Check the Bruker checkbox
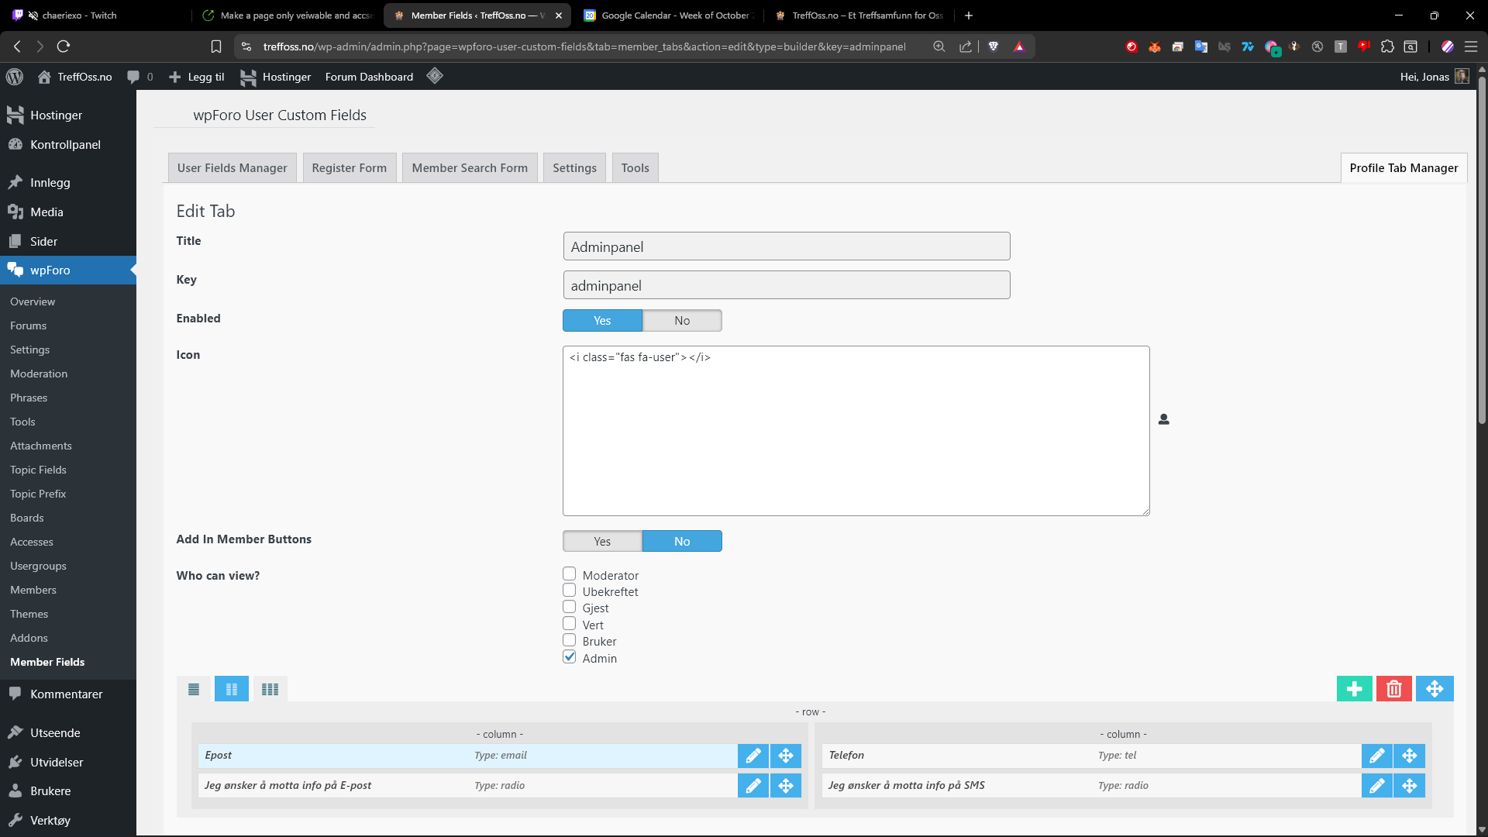This screenshot has height=837, width=1488. click(570, 640)
